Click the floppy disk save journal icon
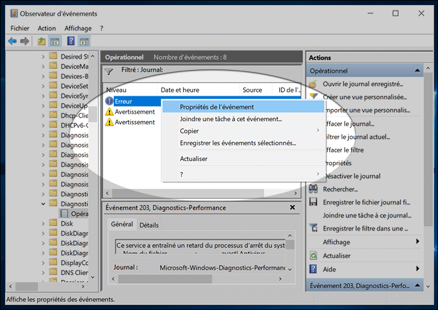Image resolution: width=438 pixels, height=310 pixels. [x=314, y=202]
